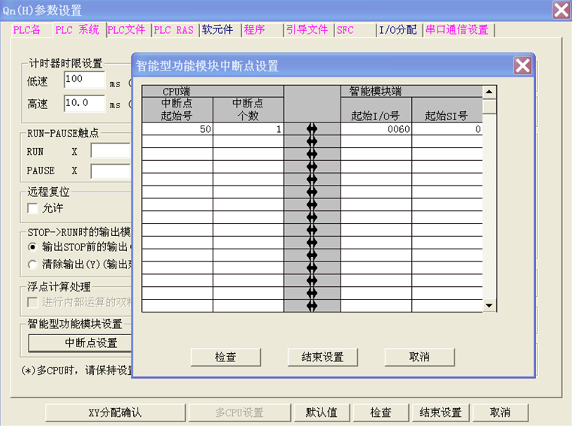This screenshot has height=426, width=572.
Task: Edit the 低速 timer value field
Action: (x=84, y=79)
